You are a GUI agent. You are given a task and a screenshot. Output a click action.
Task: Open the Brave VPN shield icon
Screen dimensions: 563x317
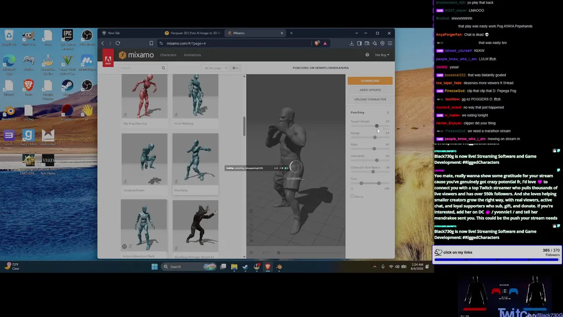[382, 43]
